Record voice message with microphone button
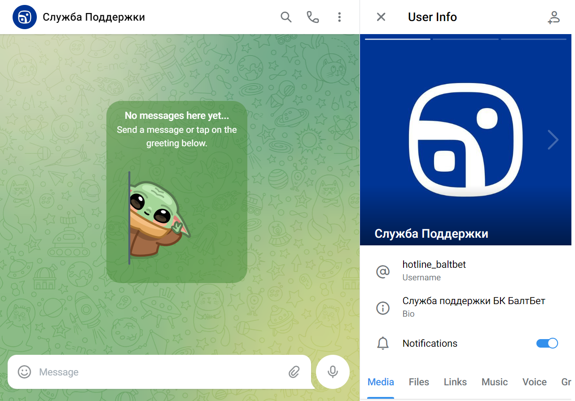 333,372
